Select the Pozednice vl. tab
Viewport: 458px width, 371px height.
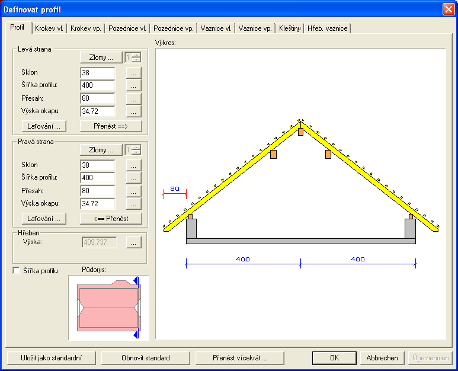127,28
